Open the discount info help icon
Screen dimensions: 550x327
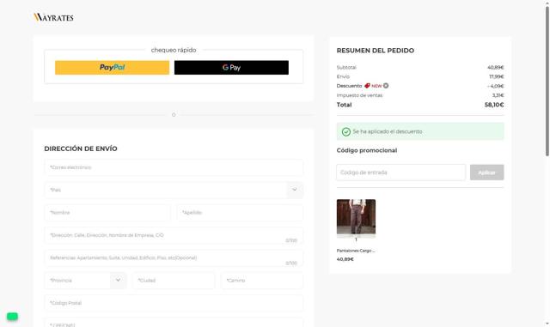click(386, 86)
